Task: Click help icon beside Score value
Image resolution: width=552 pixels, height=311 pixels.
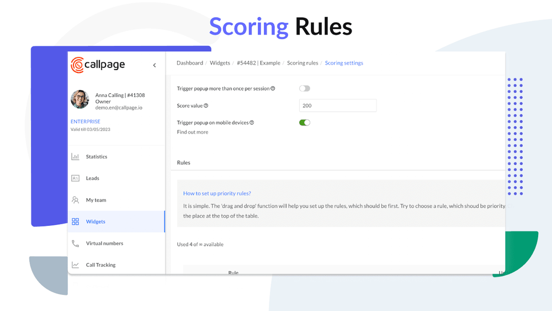Action: (x=206, y=106)
